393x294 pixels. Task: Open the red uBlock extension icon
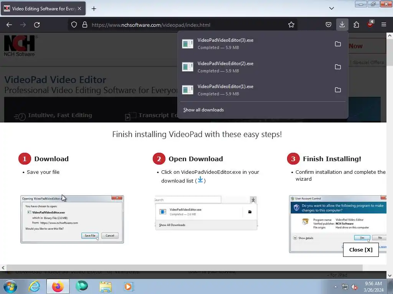[x=370, y=24]
